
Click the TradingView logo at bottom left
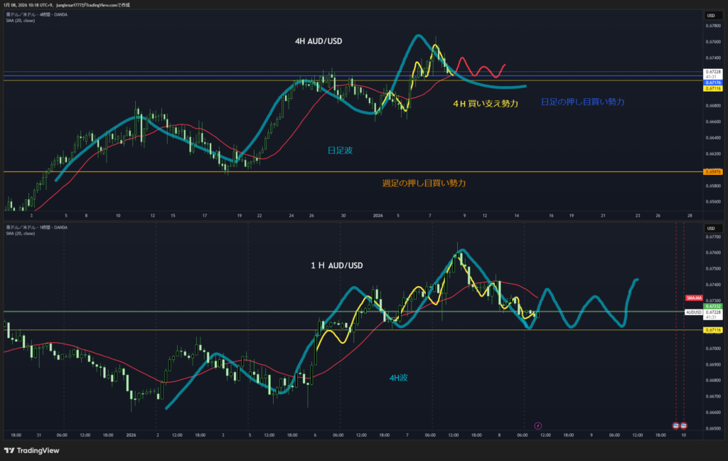(32, 450)
